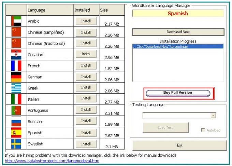Select the Chinese (traditional) name cell
Image resolution: width=232 pixels, height=166 pixels.
pos(50,43)
